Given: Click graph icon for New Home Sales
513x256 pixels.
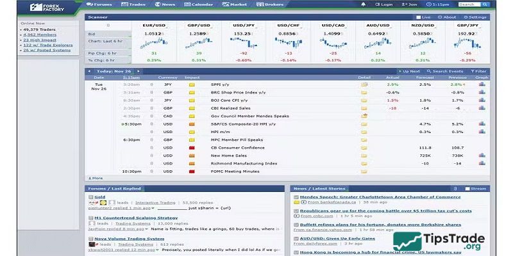Looking at the screenshot, I should (482, 156).
